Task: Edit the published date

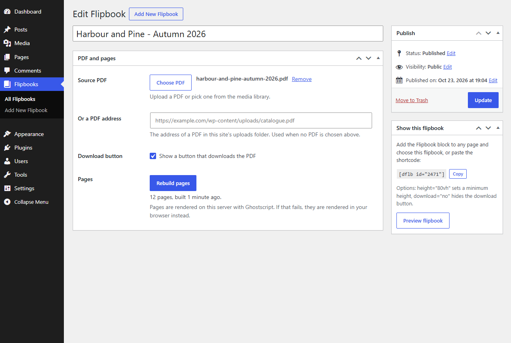Action: (493, 80)
